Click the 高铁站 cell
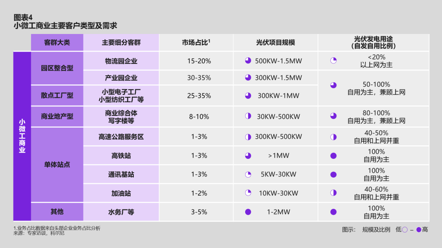Viewport: 442px width, 248px height. coord(121,156)
